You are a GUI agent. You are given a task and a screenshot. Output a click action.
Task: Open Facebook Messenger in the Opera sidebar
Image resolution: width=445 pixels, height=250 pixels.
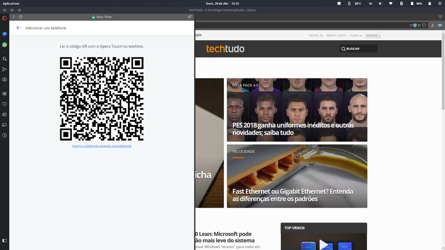(5, 34)
